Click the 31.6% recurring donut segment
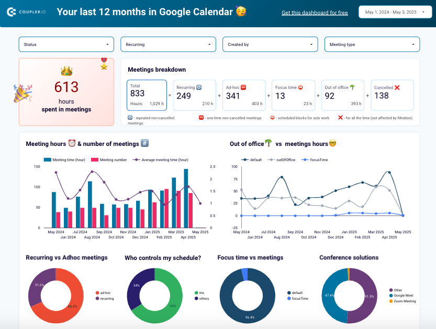The image size is (436, 329). (x=39, y=285)
